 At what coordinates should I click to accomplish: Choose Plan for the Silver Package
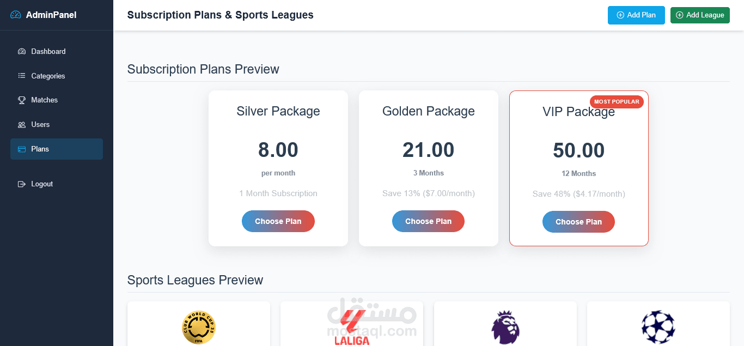(278, 221)
